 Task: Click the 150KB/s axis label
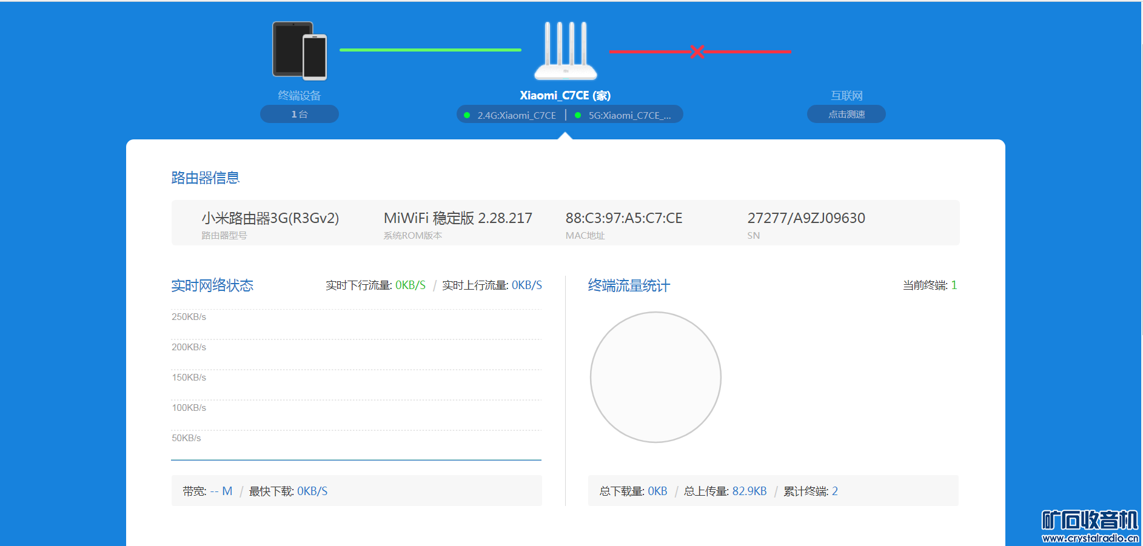click(189, 378)
